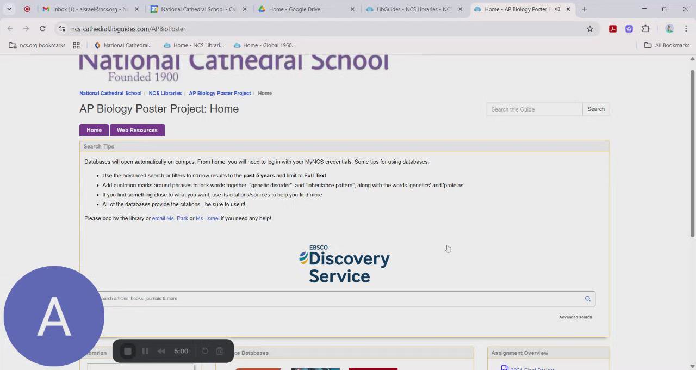Viewport: 696px width, 370px height.
Task: Click the NCS Libraries breadcrumb
Action: [165, 93]
